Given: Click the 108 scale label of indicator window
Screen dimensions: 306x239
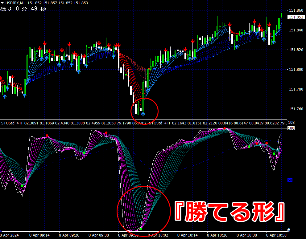Looking at the screenshot, I should (292, 123).
